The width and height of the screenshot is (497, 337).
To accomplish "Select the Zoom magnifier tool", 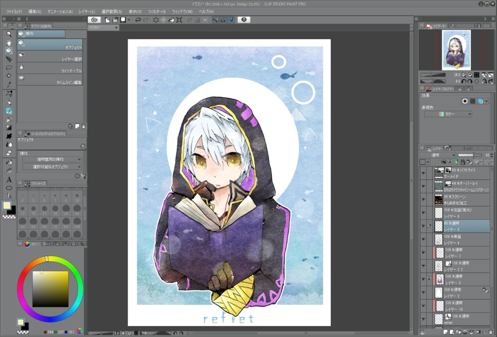I will click(9, 34).
